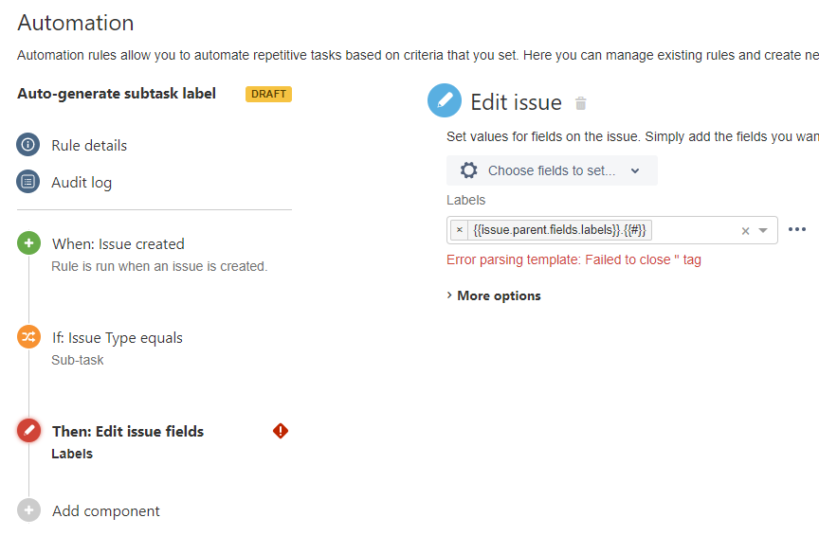This screenshot has height=536, width=819.
Task: Click the DRAFT status badge
Action: point(268,94)
